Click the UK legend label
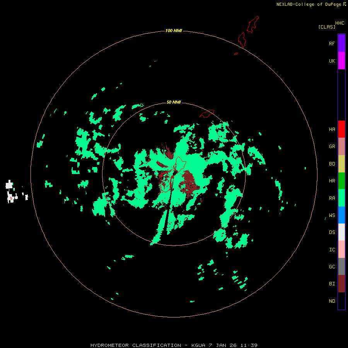Viewport: 348px width, 348px height. [332, 61]
